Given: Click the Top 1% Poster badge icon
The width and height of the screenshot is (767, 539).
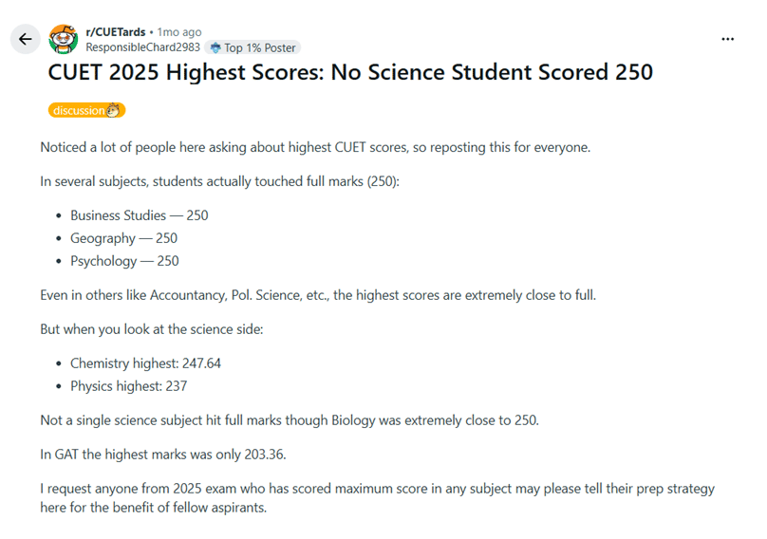Looking at the screenshot, I should coord(215,47).
